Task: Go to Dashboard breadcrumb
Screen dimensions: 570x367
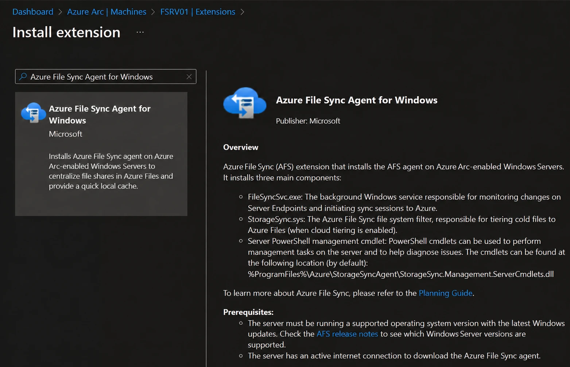Action: click(33, 12)
